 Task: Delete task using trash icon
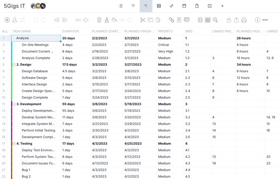pyautogui.click(x=99, y=20)
